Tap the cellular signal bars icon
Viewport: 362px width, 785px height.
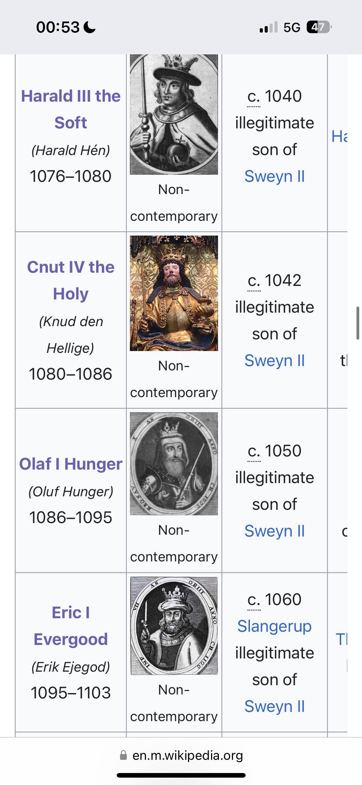pyautogui.click(x=268, y=27)
